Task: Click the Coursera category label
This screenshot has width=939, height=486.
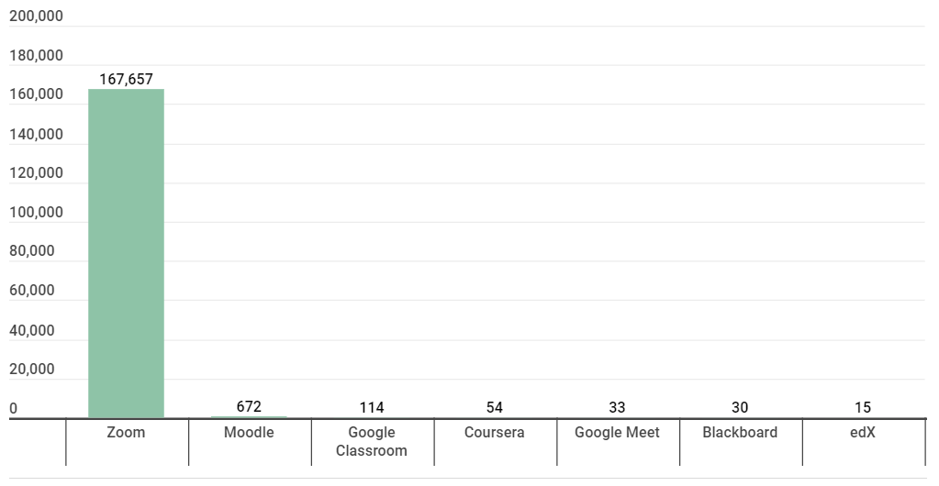Action: click(494, 432)
